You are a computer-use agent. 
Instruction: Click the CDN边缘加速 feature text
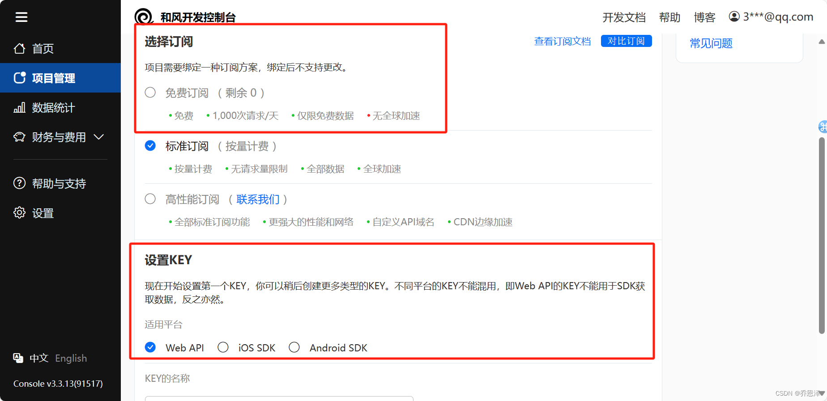(x=483, y=222)
